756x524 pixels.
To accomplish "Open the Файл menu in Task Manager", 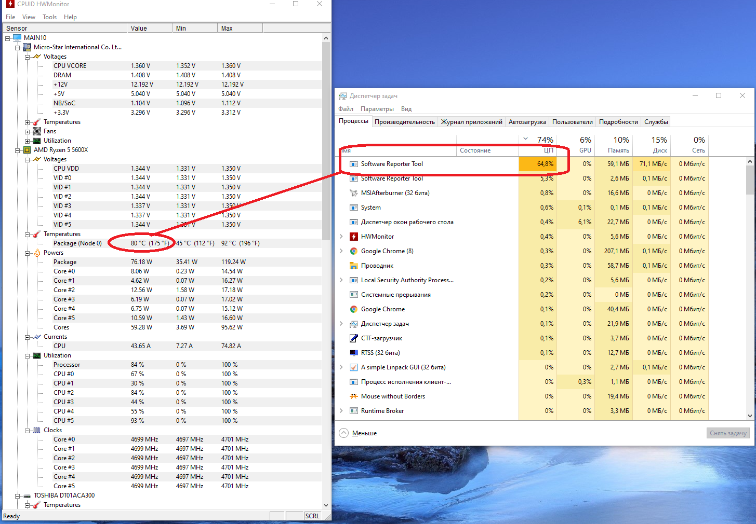I will coord(346,109).
